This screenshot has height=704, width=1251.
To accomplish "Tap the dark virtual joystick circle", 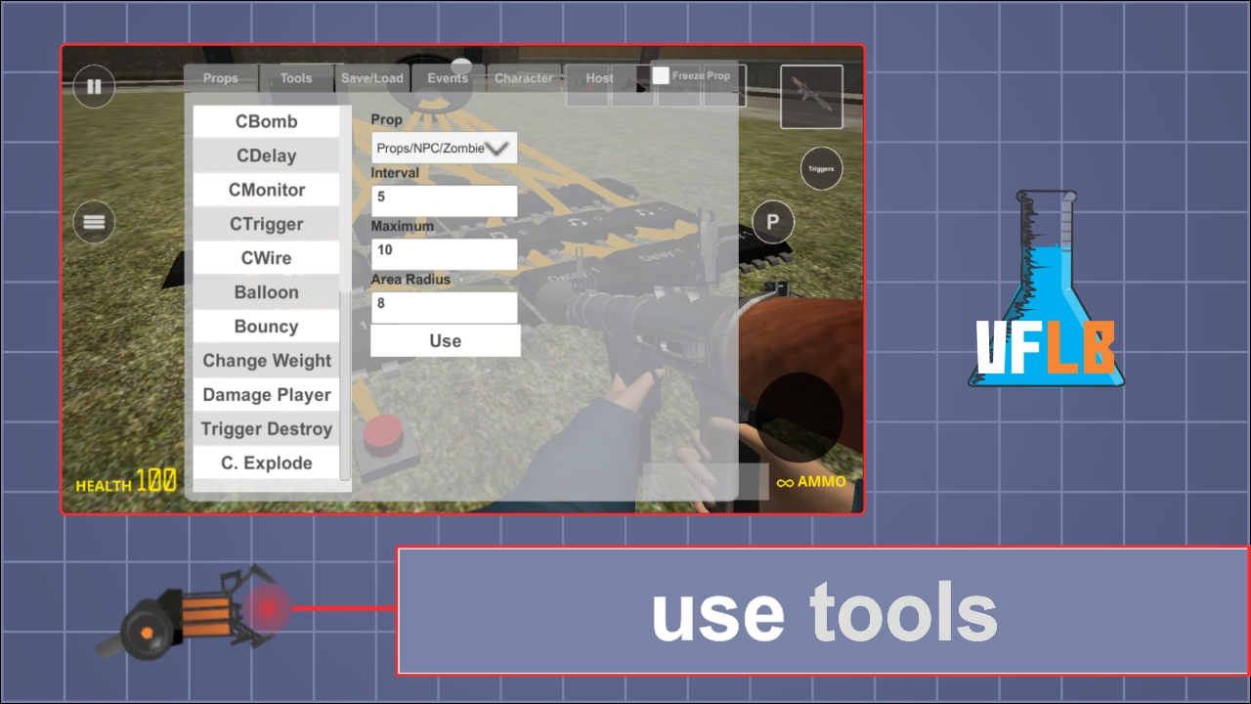I will (800, 418).
